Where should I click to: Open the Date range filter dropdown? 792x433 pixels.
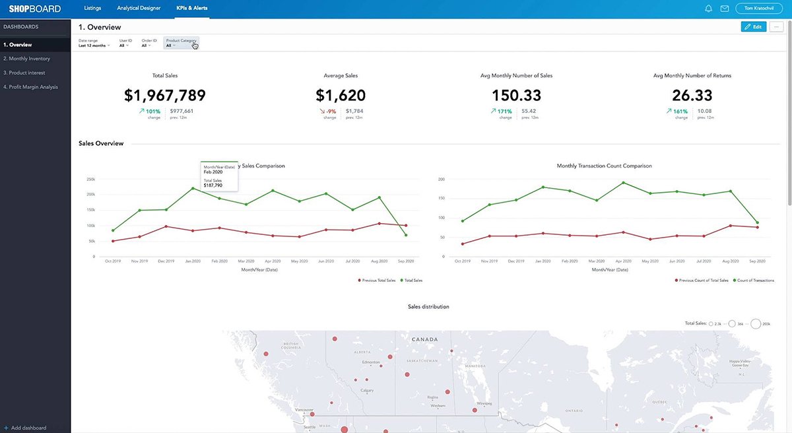click(x=91, y=43)
